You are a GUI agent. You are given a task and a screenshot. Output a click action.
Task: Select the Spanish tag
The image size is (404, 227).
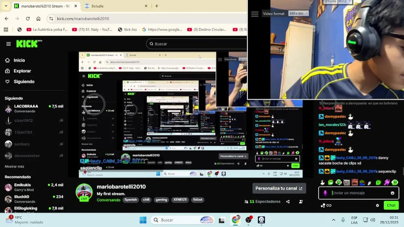[x=131, y=200]
